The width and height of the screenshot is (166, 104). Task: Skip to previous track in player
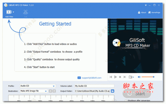coord(111,77)
